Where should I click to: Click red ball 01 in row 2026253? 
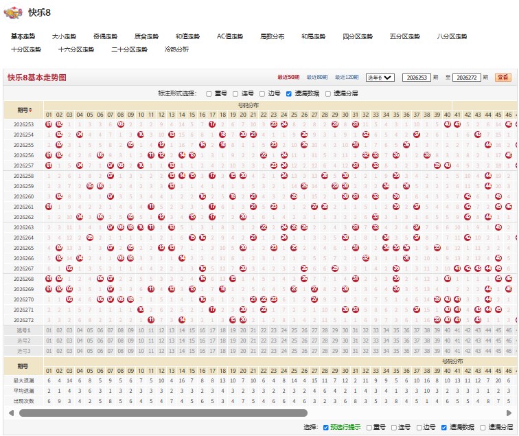(49, 124)
